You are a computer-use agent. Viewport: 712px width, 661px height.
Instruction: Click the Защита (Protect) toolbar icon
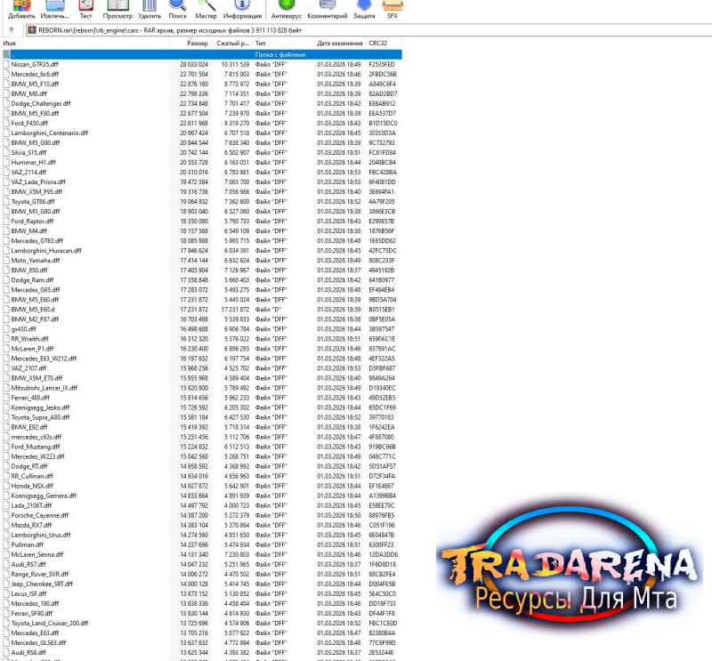coord(364,9)
